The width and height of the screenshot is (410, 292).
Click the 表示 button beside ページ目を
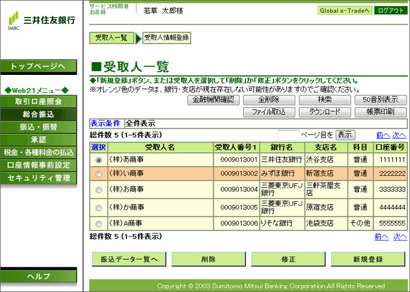click(x=345, y=135)
